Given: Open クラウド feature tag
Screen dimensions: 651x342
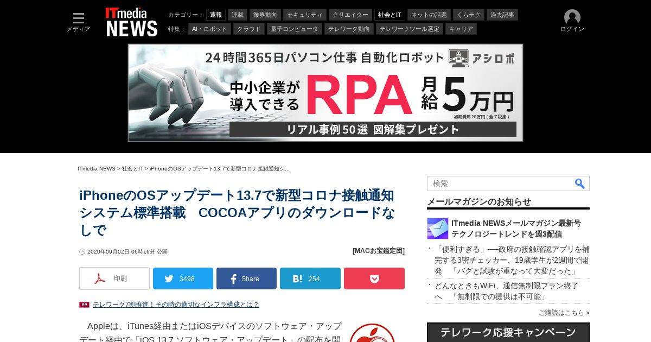Looking at the screenshot, I should (x=249, y=29).
